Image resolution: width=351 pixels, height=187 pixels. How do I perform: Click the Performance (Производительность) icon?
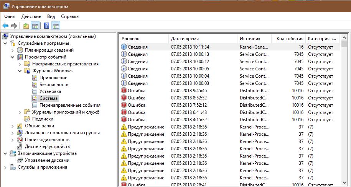[x=20, y=140]
